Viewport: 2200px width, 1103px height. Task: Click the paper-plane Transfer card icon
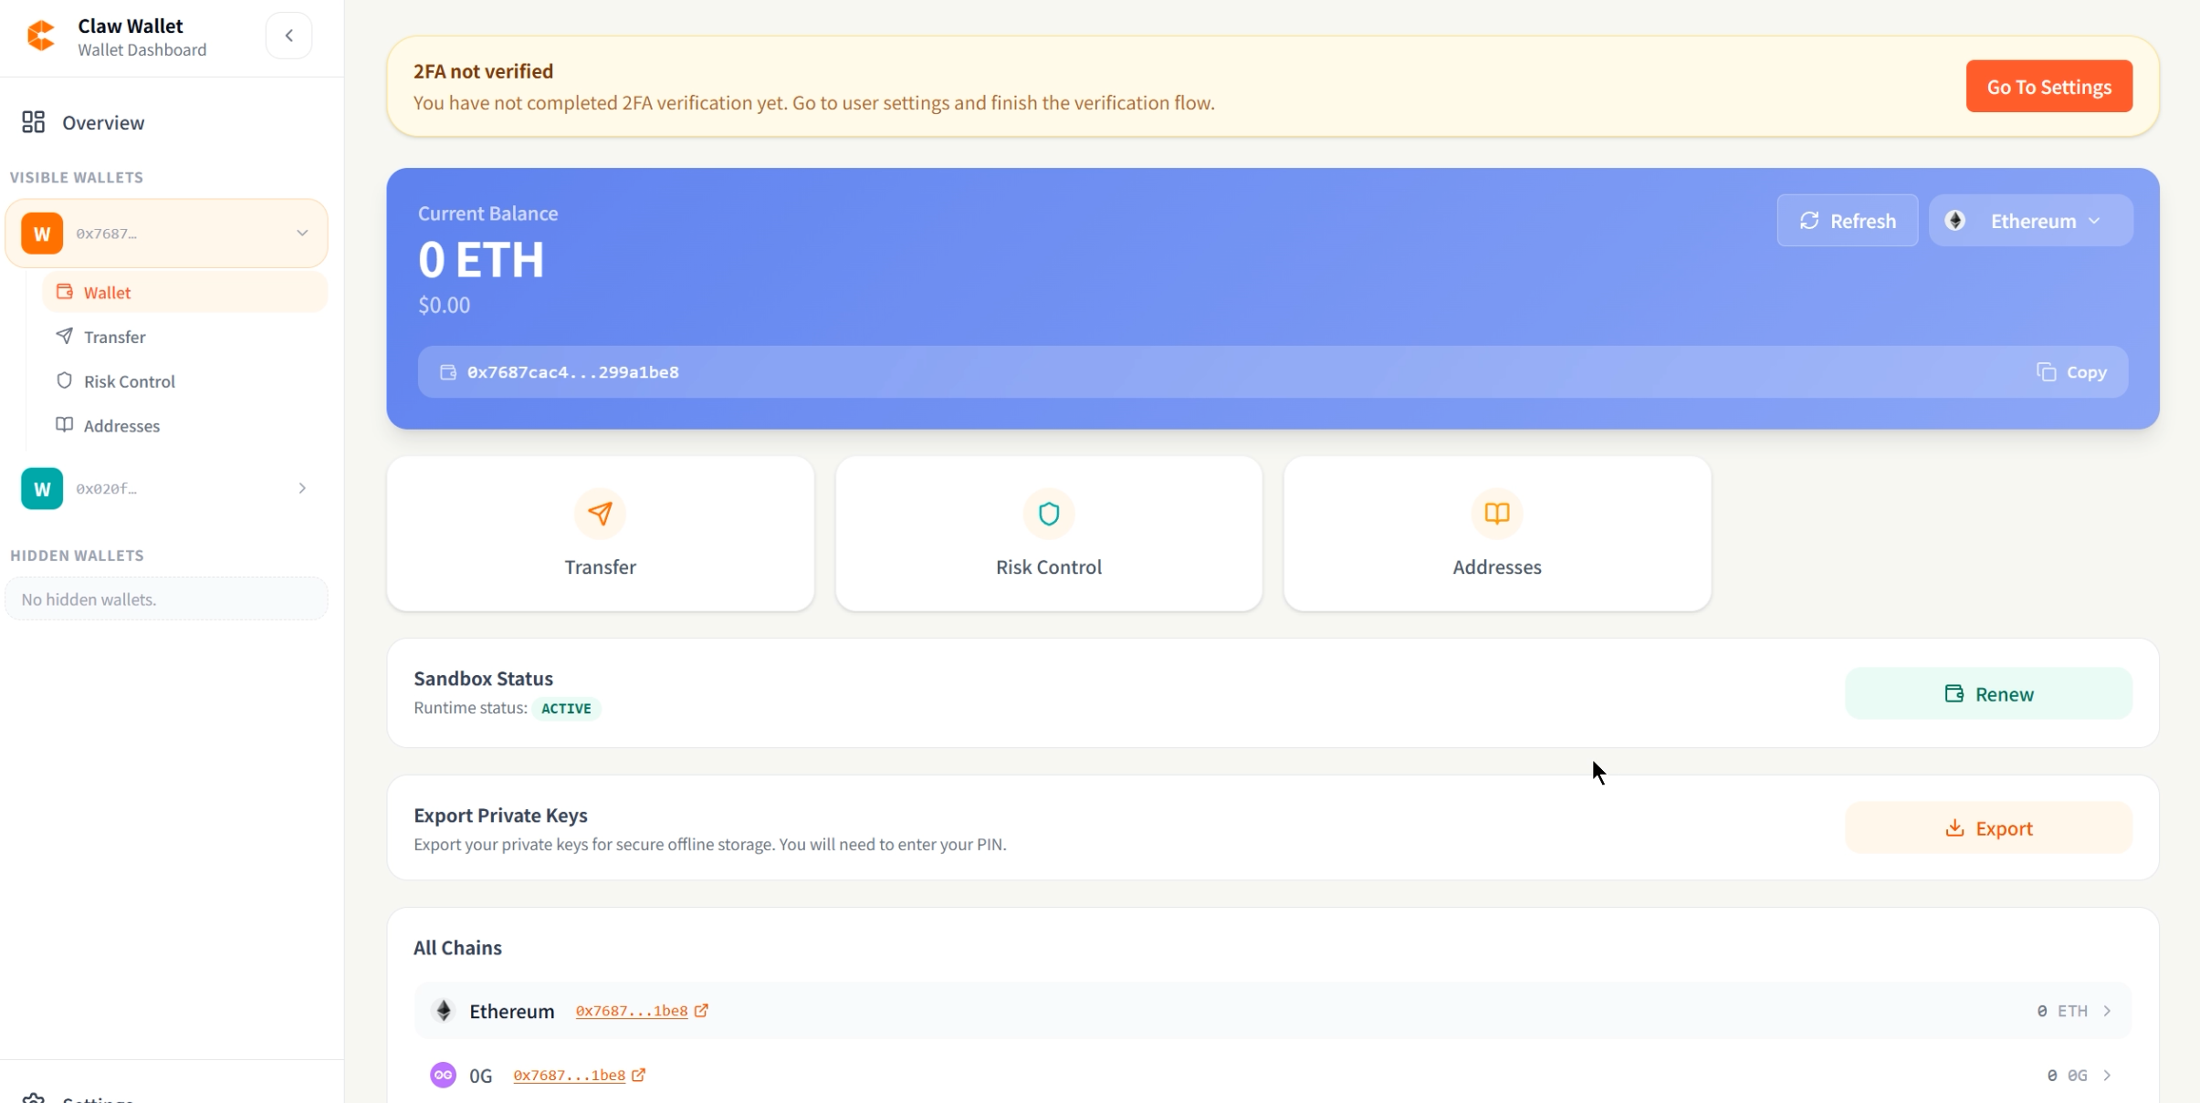tap(600, 514)
